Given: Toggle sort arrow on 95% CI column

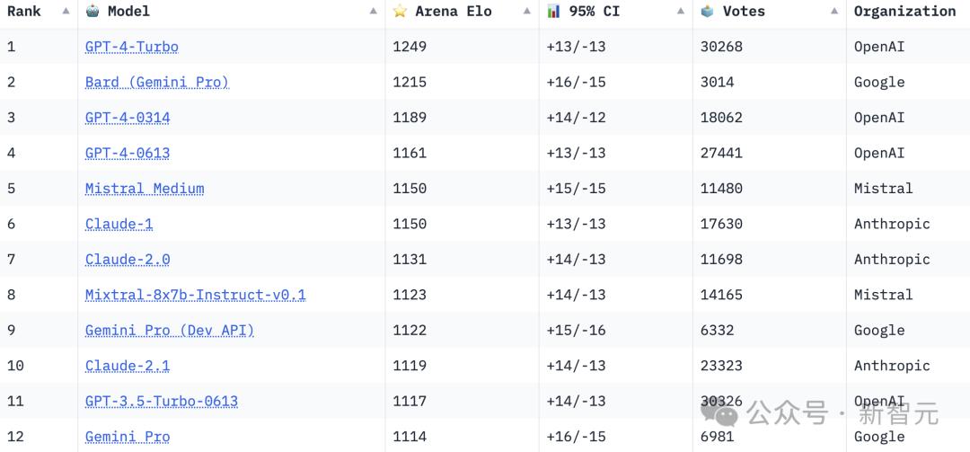Looking at the screenshot, I should pyautogui.click(x=681, y=12).
